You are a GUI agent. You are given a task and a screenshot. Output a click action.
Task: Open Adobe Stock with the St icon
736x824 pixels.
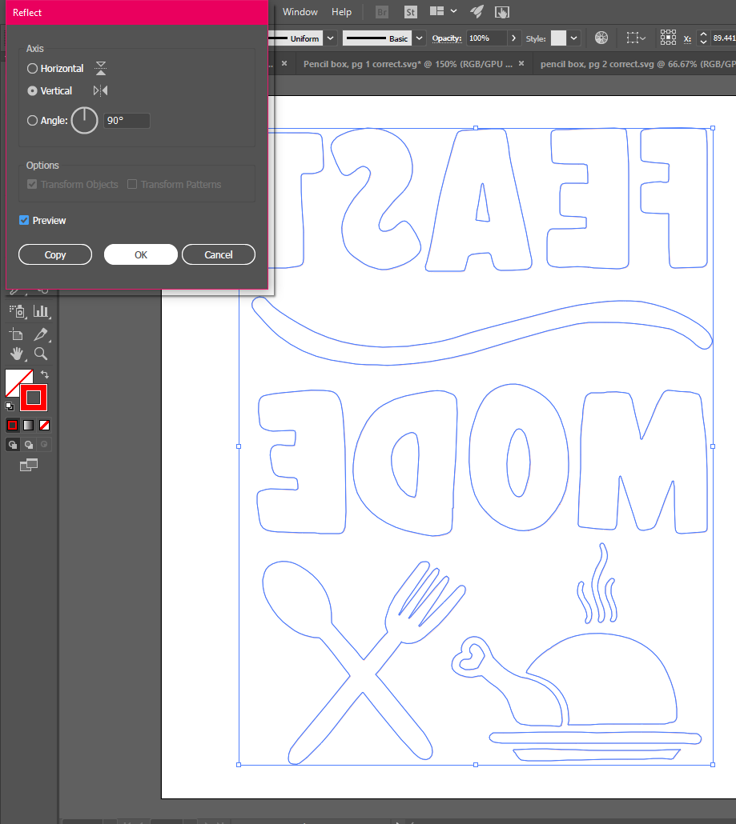click(410, 12)
